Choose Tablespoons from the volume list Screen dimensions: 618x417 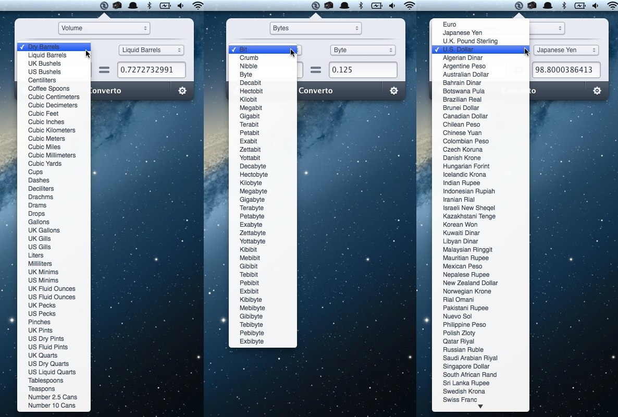point(54,381)
